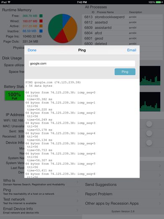The height and width of the screenshot is (219, 164).
Task: Click the orange Active memory swatch
Action: click(41, 26)
